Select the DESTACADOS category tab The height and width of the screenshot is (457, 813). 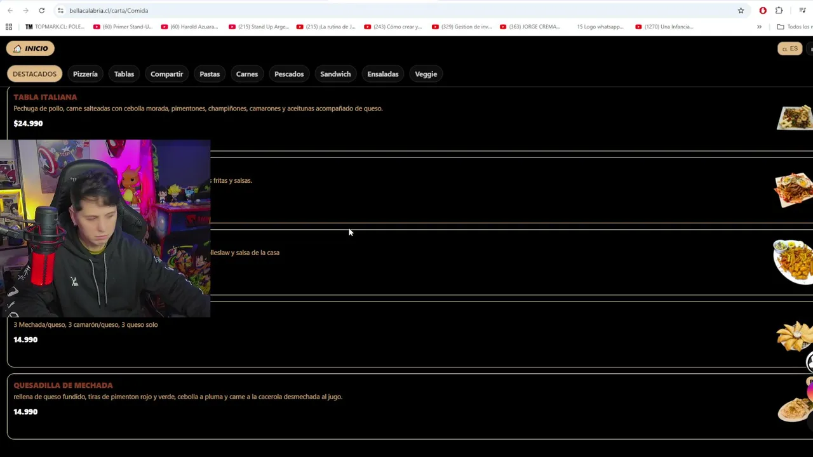[x=34, y=74]
